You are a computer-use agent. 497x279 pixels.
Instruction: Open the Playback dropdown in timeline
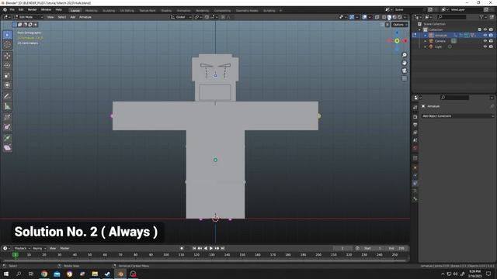click(23, 248)
